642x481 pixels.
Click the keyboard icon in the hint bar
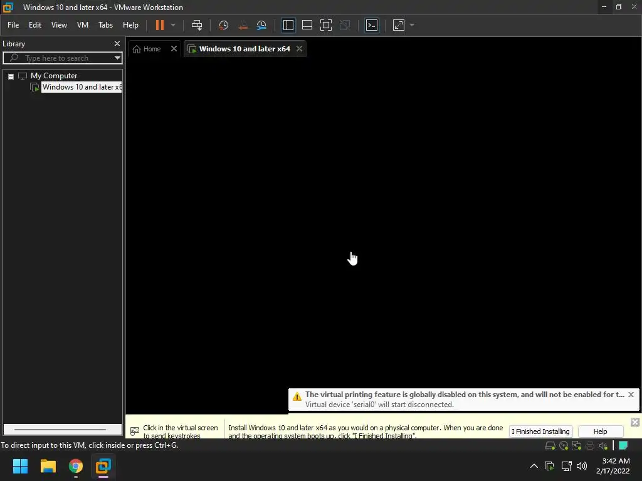(135, 431)
